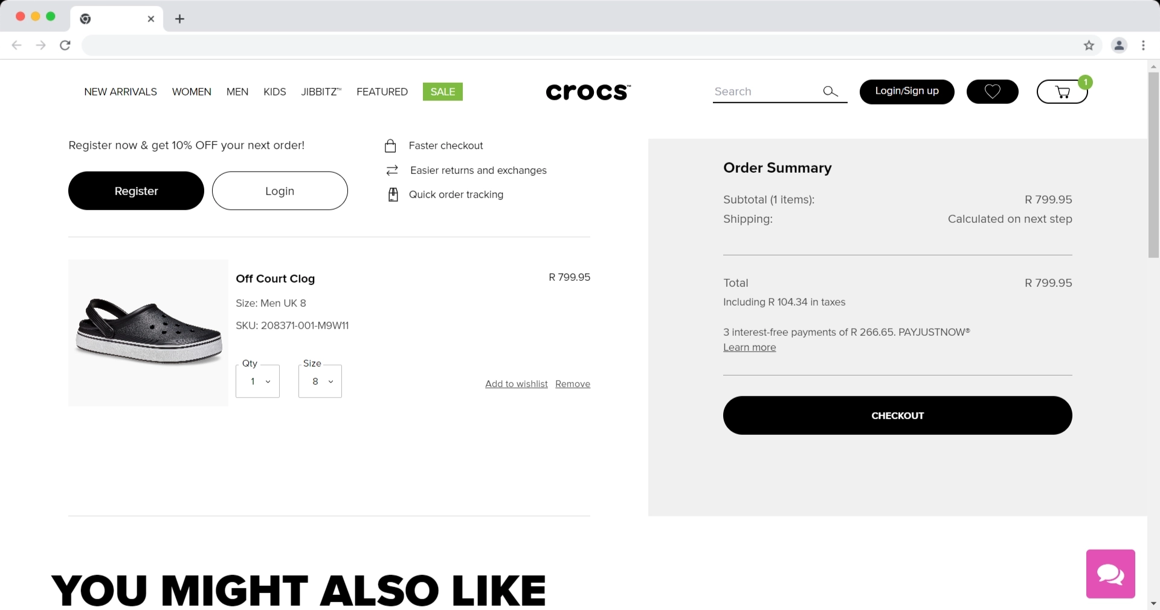The image size is (1160, 610).
Task: Remove the Off Court Clog from cart
Action: (x=573, y=384)
